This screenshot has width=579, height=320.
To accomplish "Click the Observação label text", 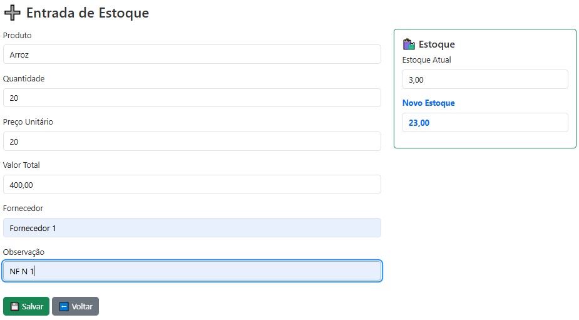I will (x=24, y=252).
